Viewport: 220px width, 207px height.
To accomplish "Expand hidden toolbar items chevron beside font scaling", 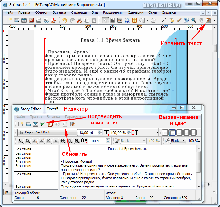I will 156,132.
